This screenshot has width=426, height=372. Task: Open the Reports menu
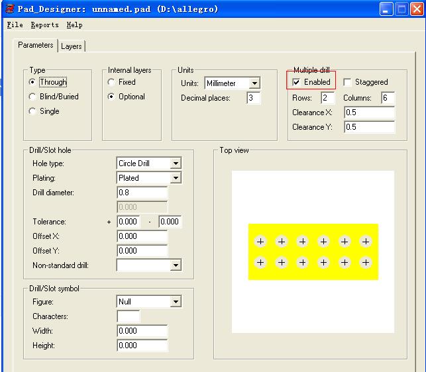44,25
